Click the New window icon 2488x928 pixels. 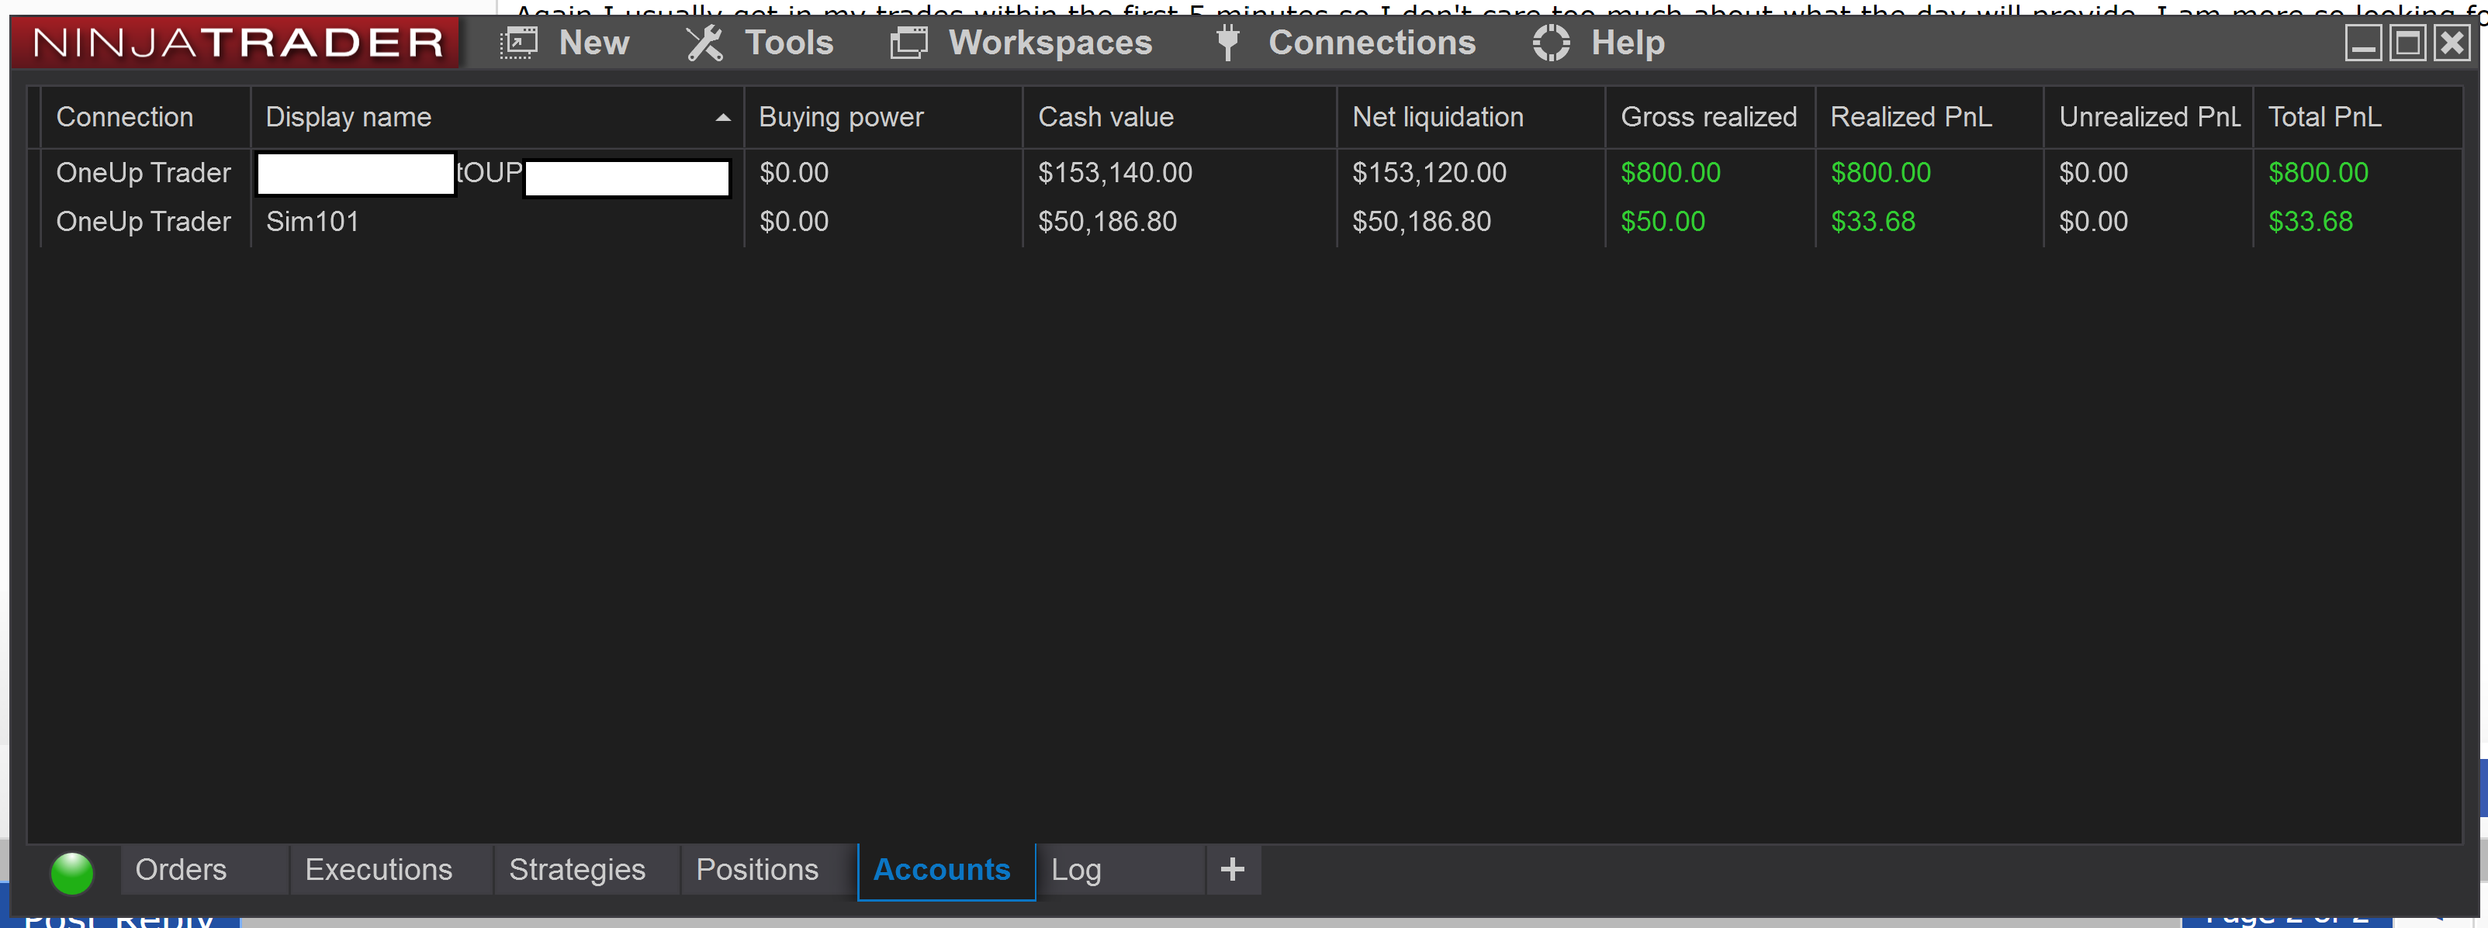pos(519,43)
